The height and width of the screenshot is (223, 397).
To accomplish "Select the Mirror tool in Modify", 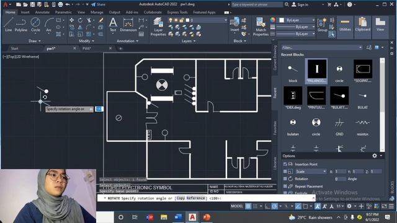I will [80, 27].
